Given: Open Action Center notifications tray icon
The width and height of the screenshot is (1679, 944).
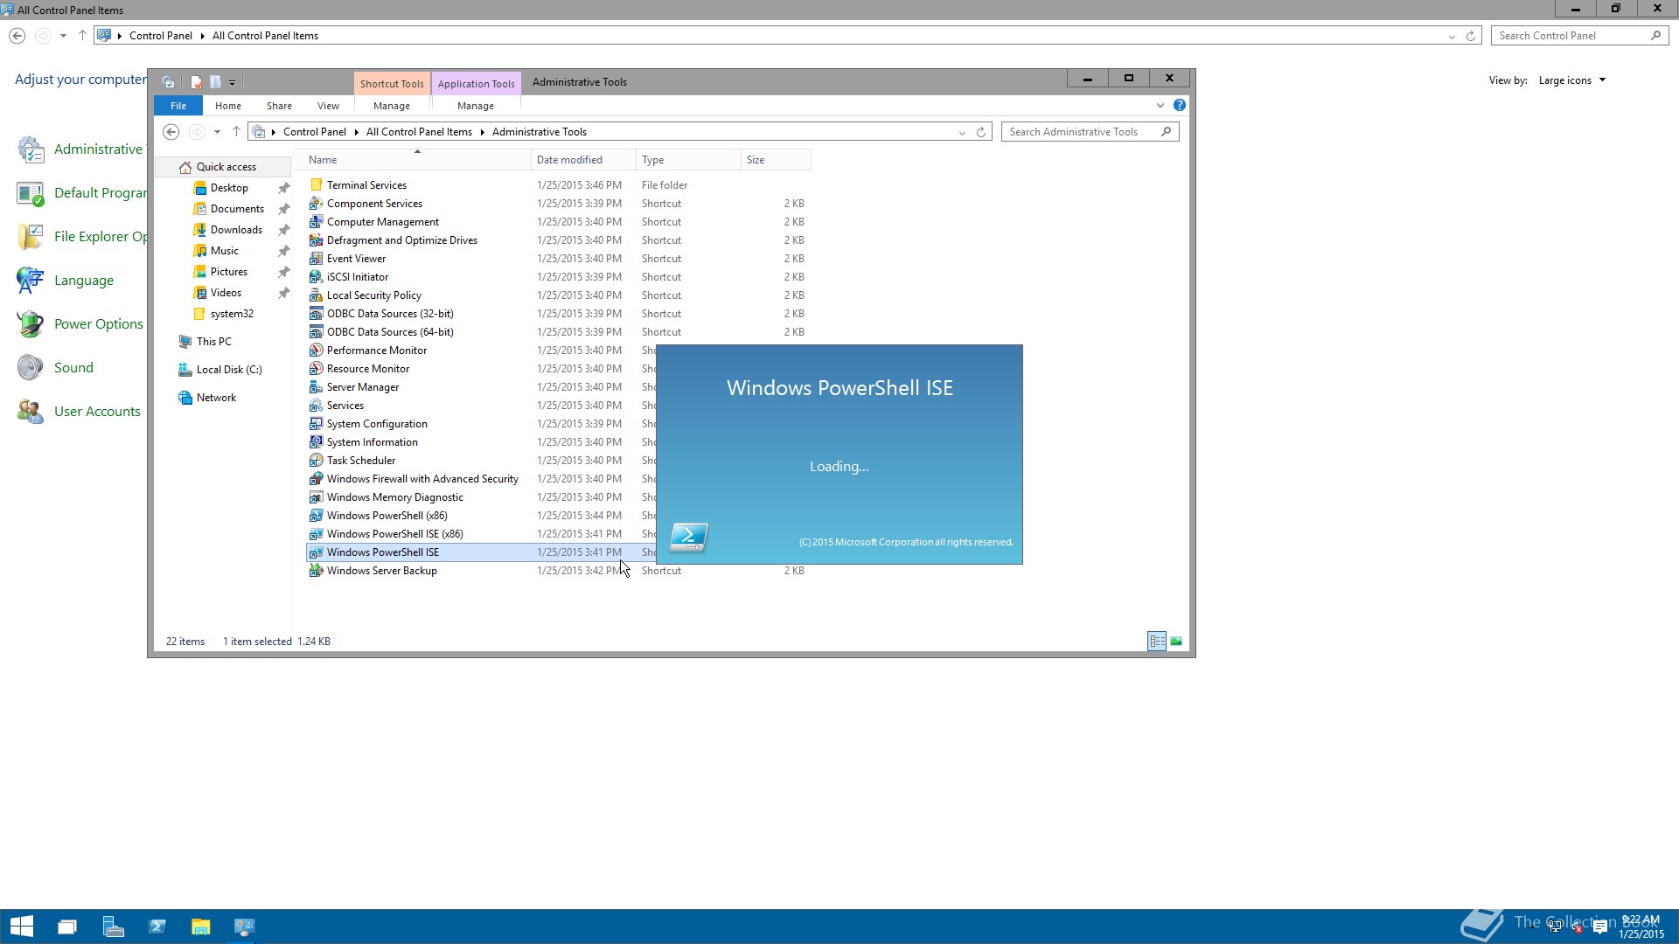Looking at the screenshot, I should (x=1600, y=927).
